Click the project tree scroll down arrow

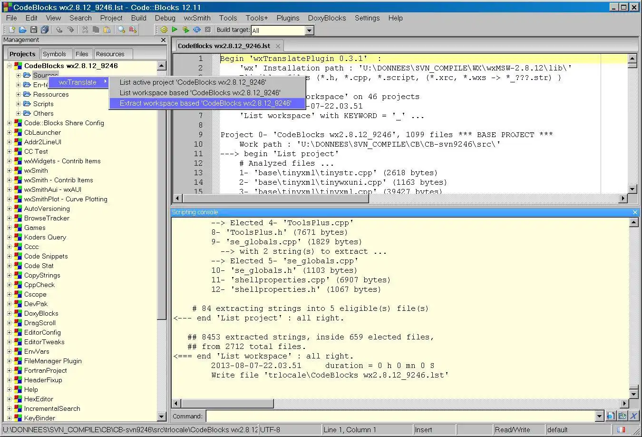pos(162,417)
